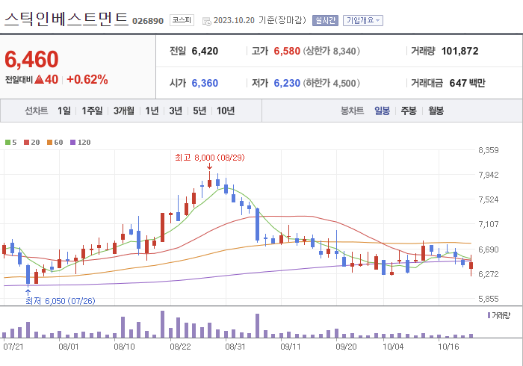523x366 pixels.
Task: Click the 상한가 8,340 text
Action: point(331,51)
